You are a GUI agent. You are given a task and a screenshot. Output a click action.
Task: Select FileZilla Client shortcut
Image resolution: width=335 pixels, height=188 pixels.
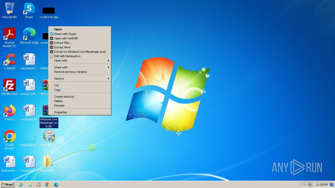9,87
